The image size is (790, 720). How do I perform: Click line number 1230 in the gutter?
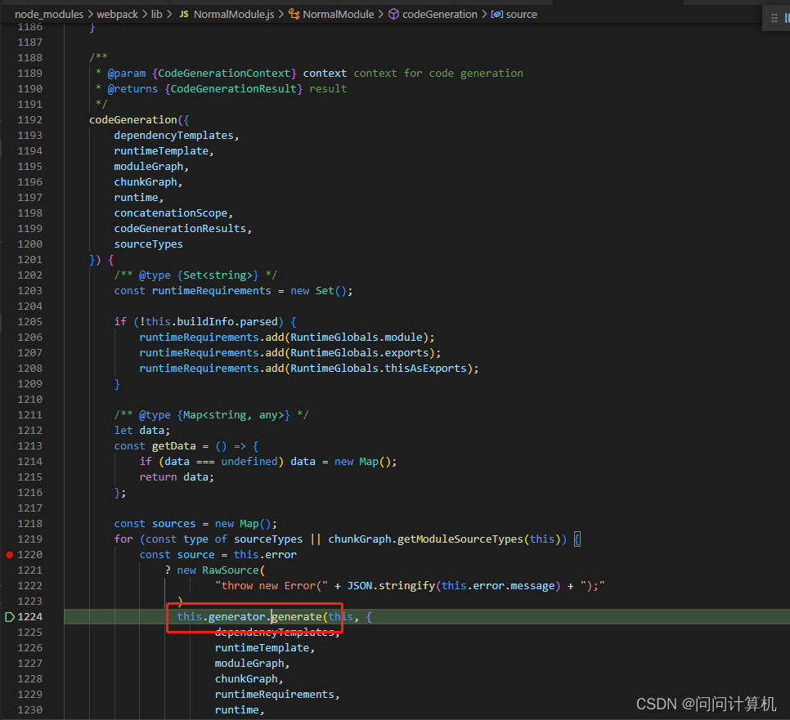click(29, 710)
